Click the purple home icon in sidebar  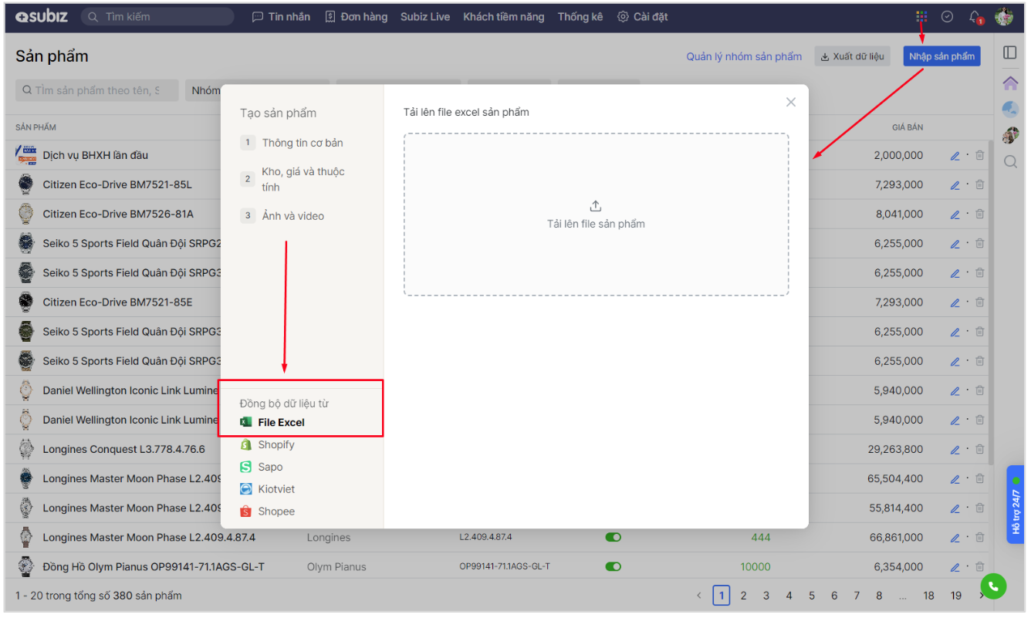[1009, 83]
